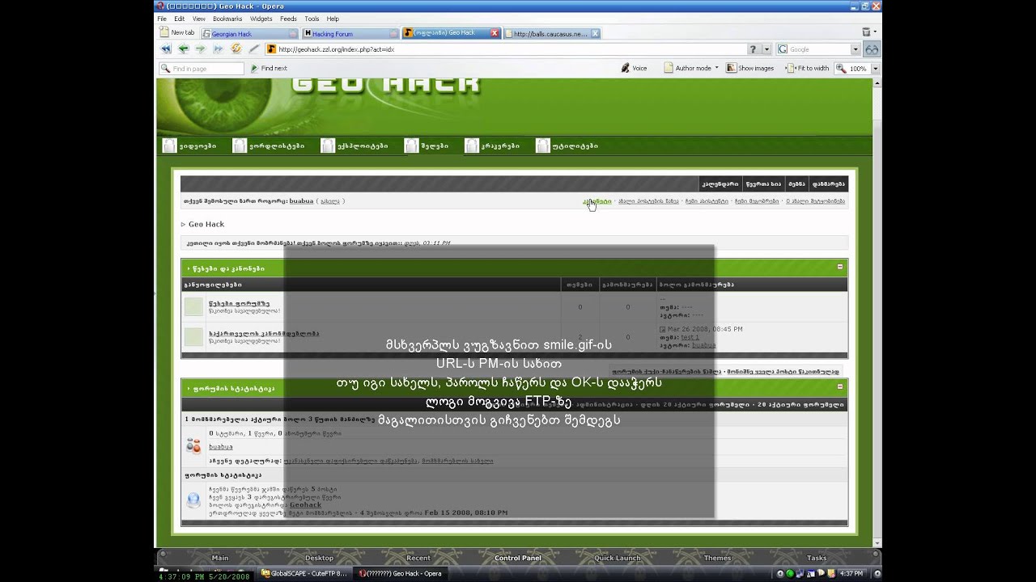Open the closed tabs trash icon
This screenshot has width=1036, height=582.
click(x=866, y=32)
